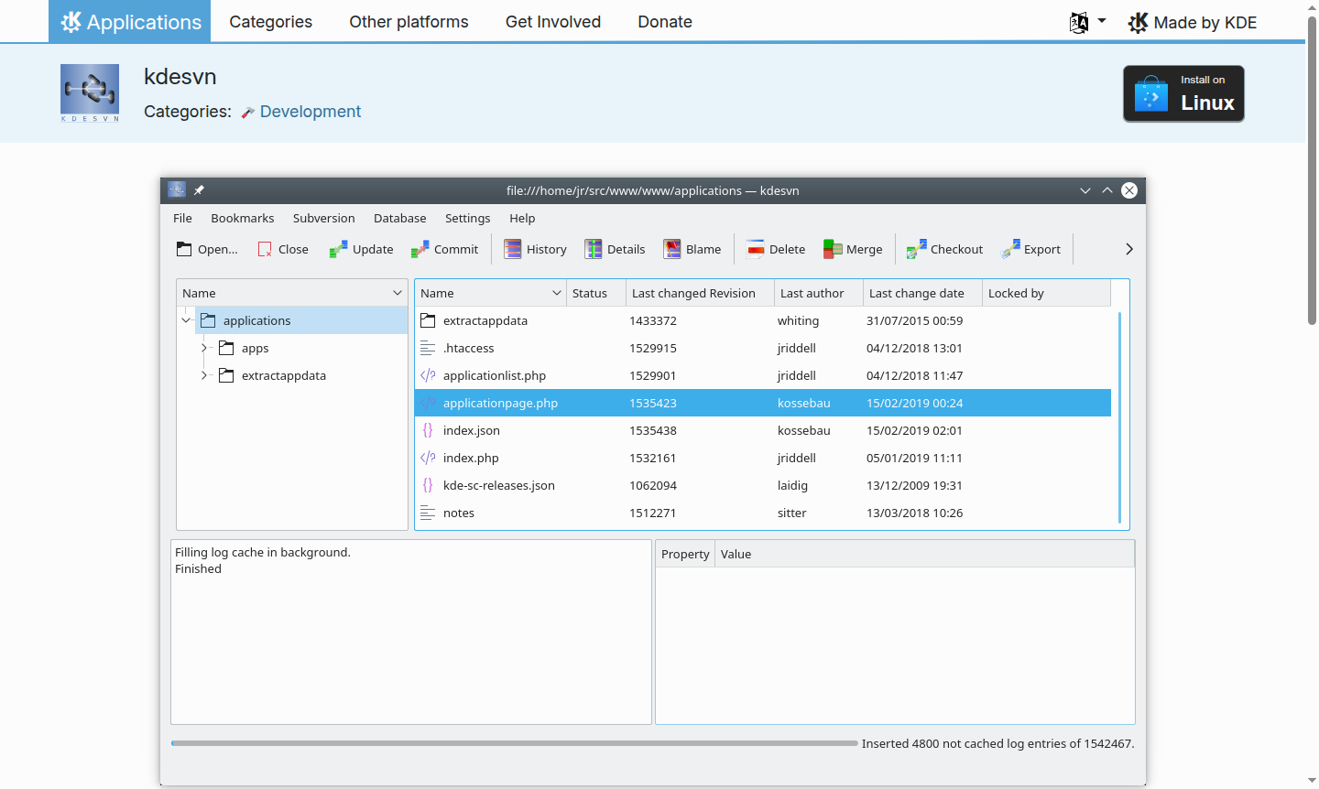Click the Commit toolbar icon
The image size is (1319, 789).
pyautogui.click(x=421, y=248)
